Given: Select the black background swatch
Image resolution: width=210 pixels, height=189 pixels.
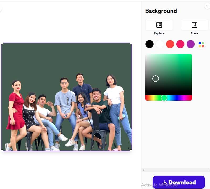Looking at the screenshot, I should [x=149, y=44].
